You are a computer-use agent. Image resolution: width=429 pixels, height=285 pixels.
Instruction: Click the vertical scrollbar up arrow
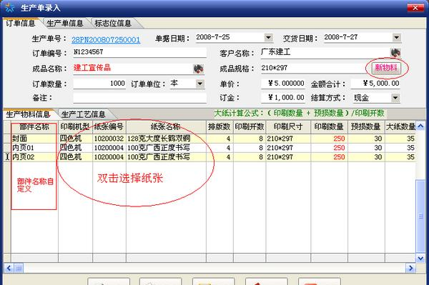[x=420, y=126]
